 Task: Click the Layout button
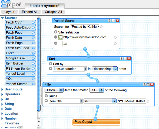pos(9,12)
